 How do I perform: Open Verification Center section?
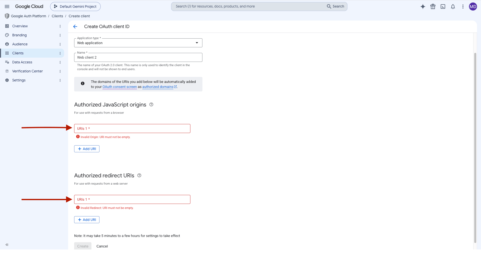point(27,71)
